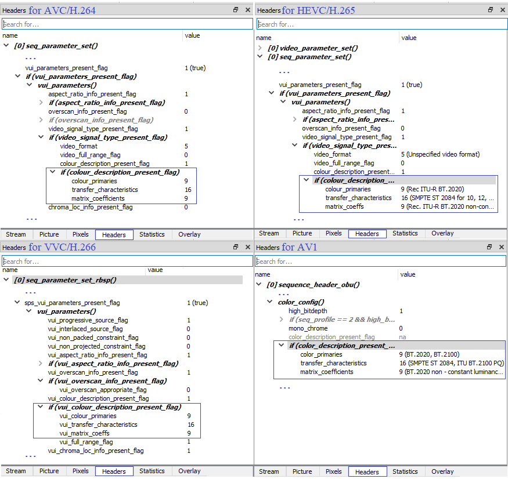508x479 pixels.
Task: Open Stream tab in HEVC/H.265 panel
Action: click(269, 233)
